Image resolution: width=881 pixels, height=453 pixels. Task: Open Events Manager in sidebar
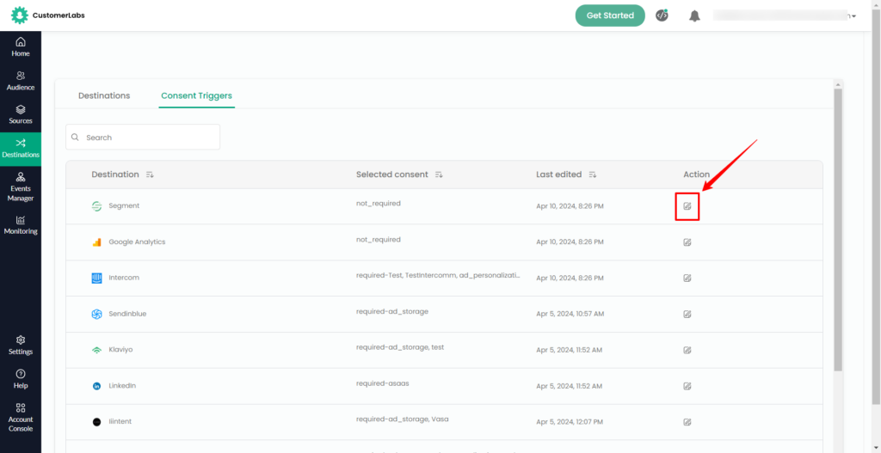click(x=21, y=187)
